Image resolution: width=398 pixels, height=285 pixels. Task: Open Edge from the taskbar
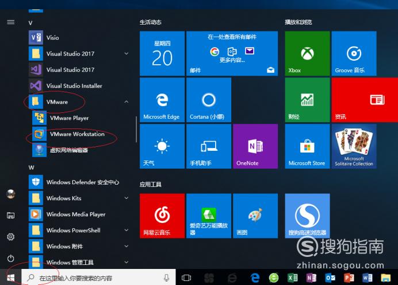(255, 278)
